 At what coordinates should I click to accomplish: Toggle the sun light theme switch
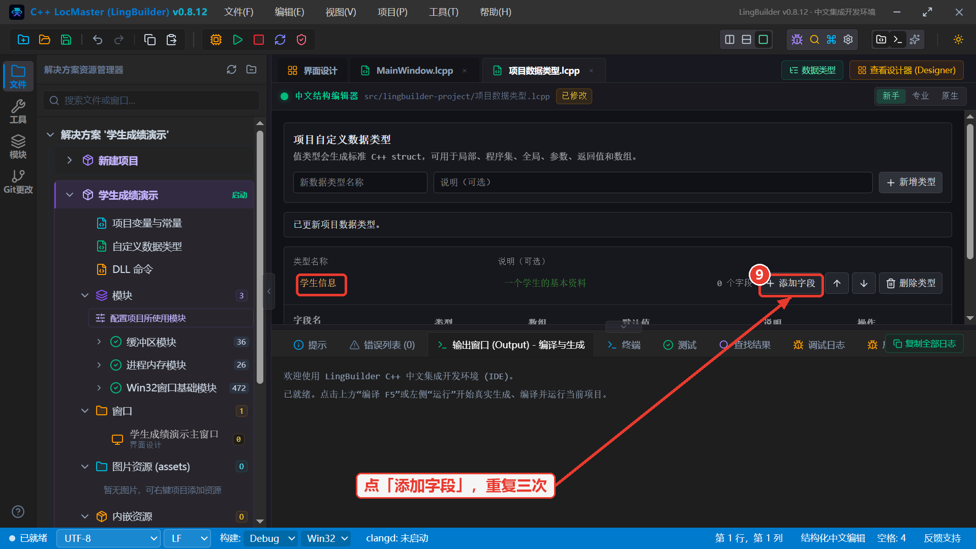(958, 40)
